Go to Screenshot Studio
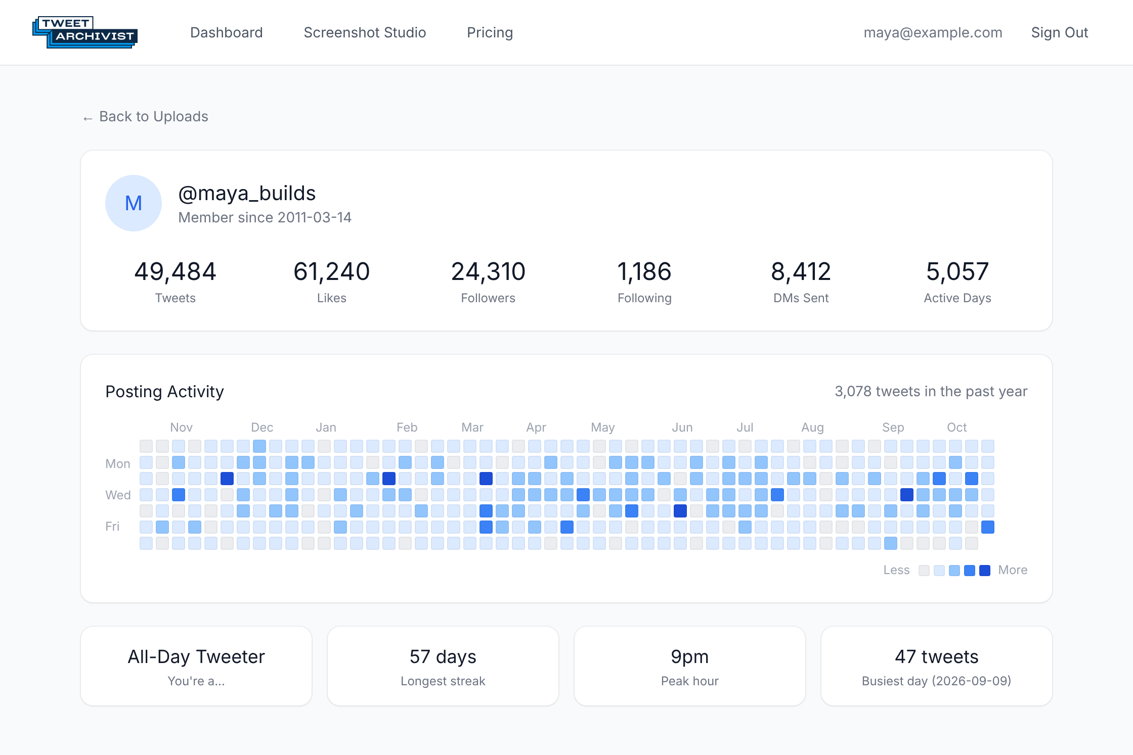 tap(365, 32)
